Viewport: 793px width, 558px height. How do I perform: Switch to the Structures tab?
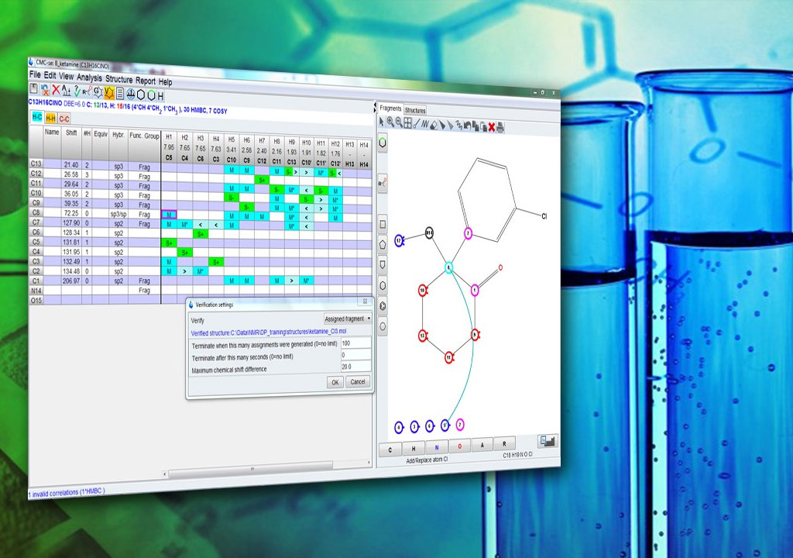coord(415,111)
